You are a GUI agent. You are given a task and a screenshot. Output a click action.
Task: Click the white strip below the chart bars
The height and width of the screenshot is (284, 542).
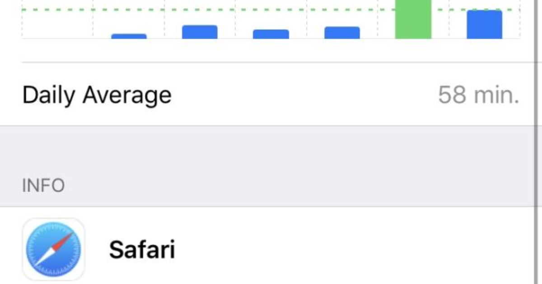point(271,50)
